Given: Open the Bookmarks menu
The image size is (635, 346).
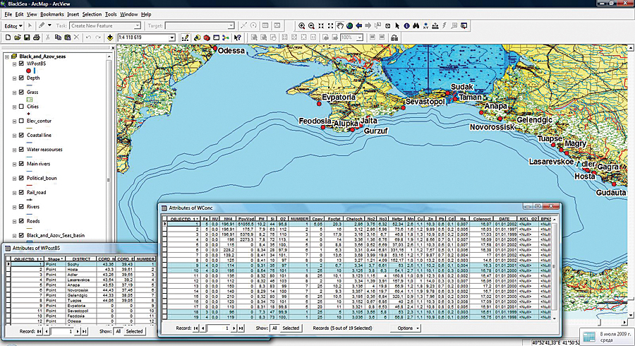Looking at the screenshot, I should click(52, 14).
